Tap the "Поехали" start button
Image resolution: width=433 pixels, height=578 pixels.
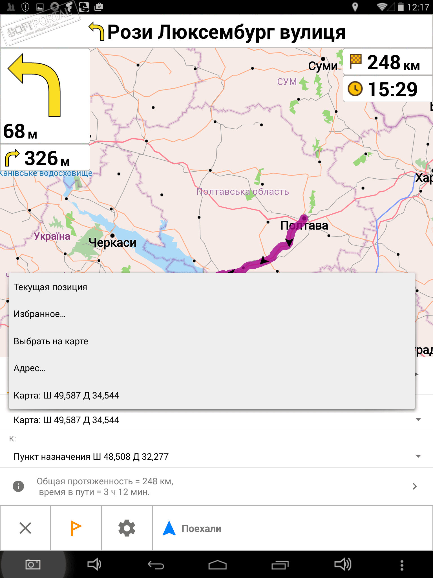pyautogui.click(x=201, y=528)
